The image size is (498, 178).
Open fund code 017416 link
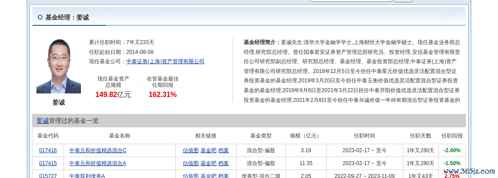tap(48, 150)
